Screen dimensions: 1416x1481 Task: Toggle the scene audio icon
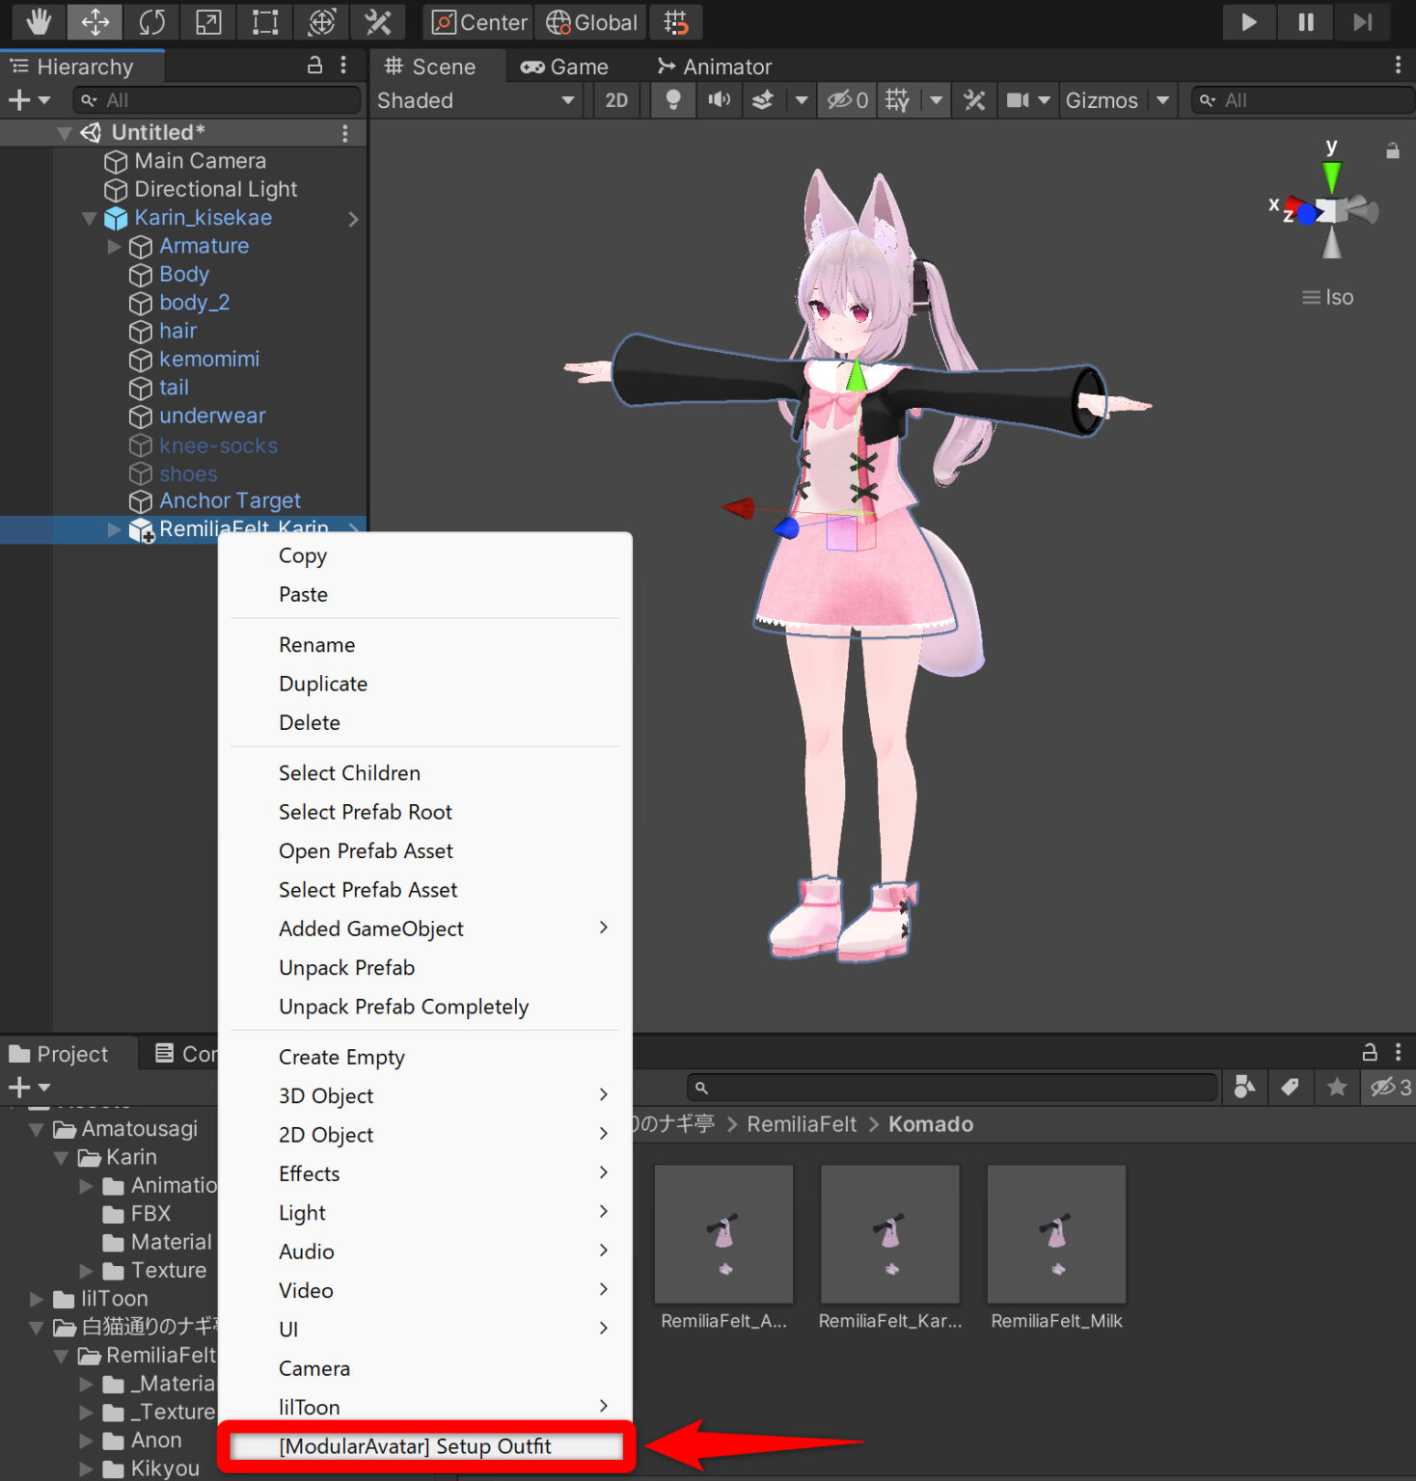(719, 100)
